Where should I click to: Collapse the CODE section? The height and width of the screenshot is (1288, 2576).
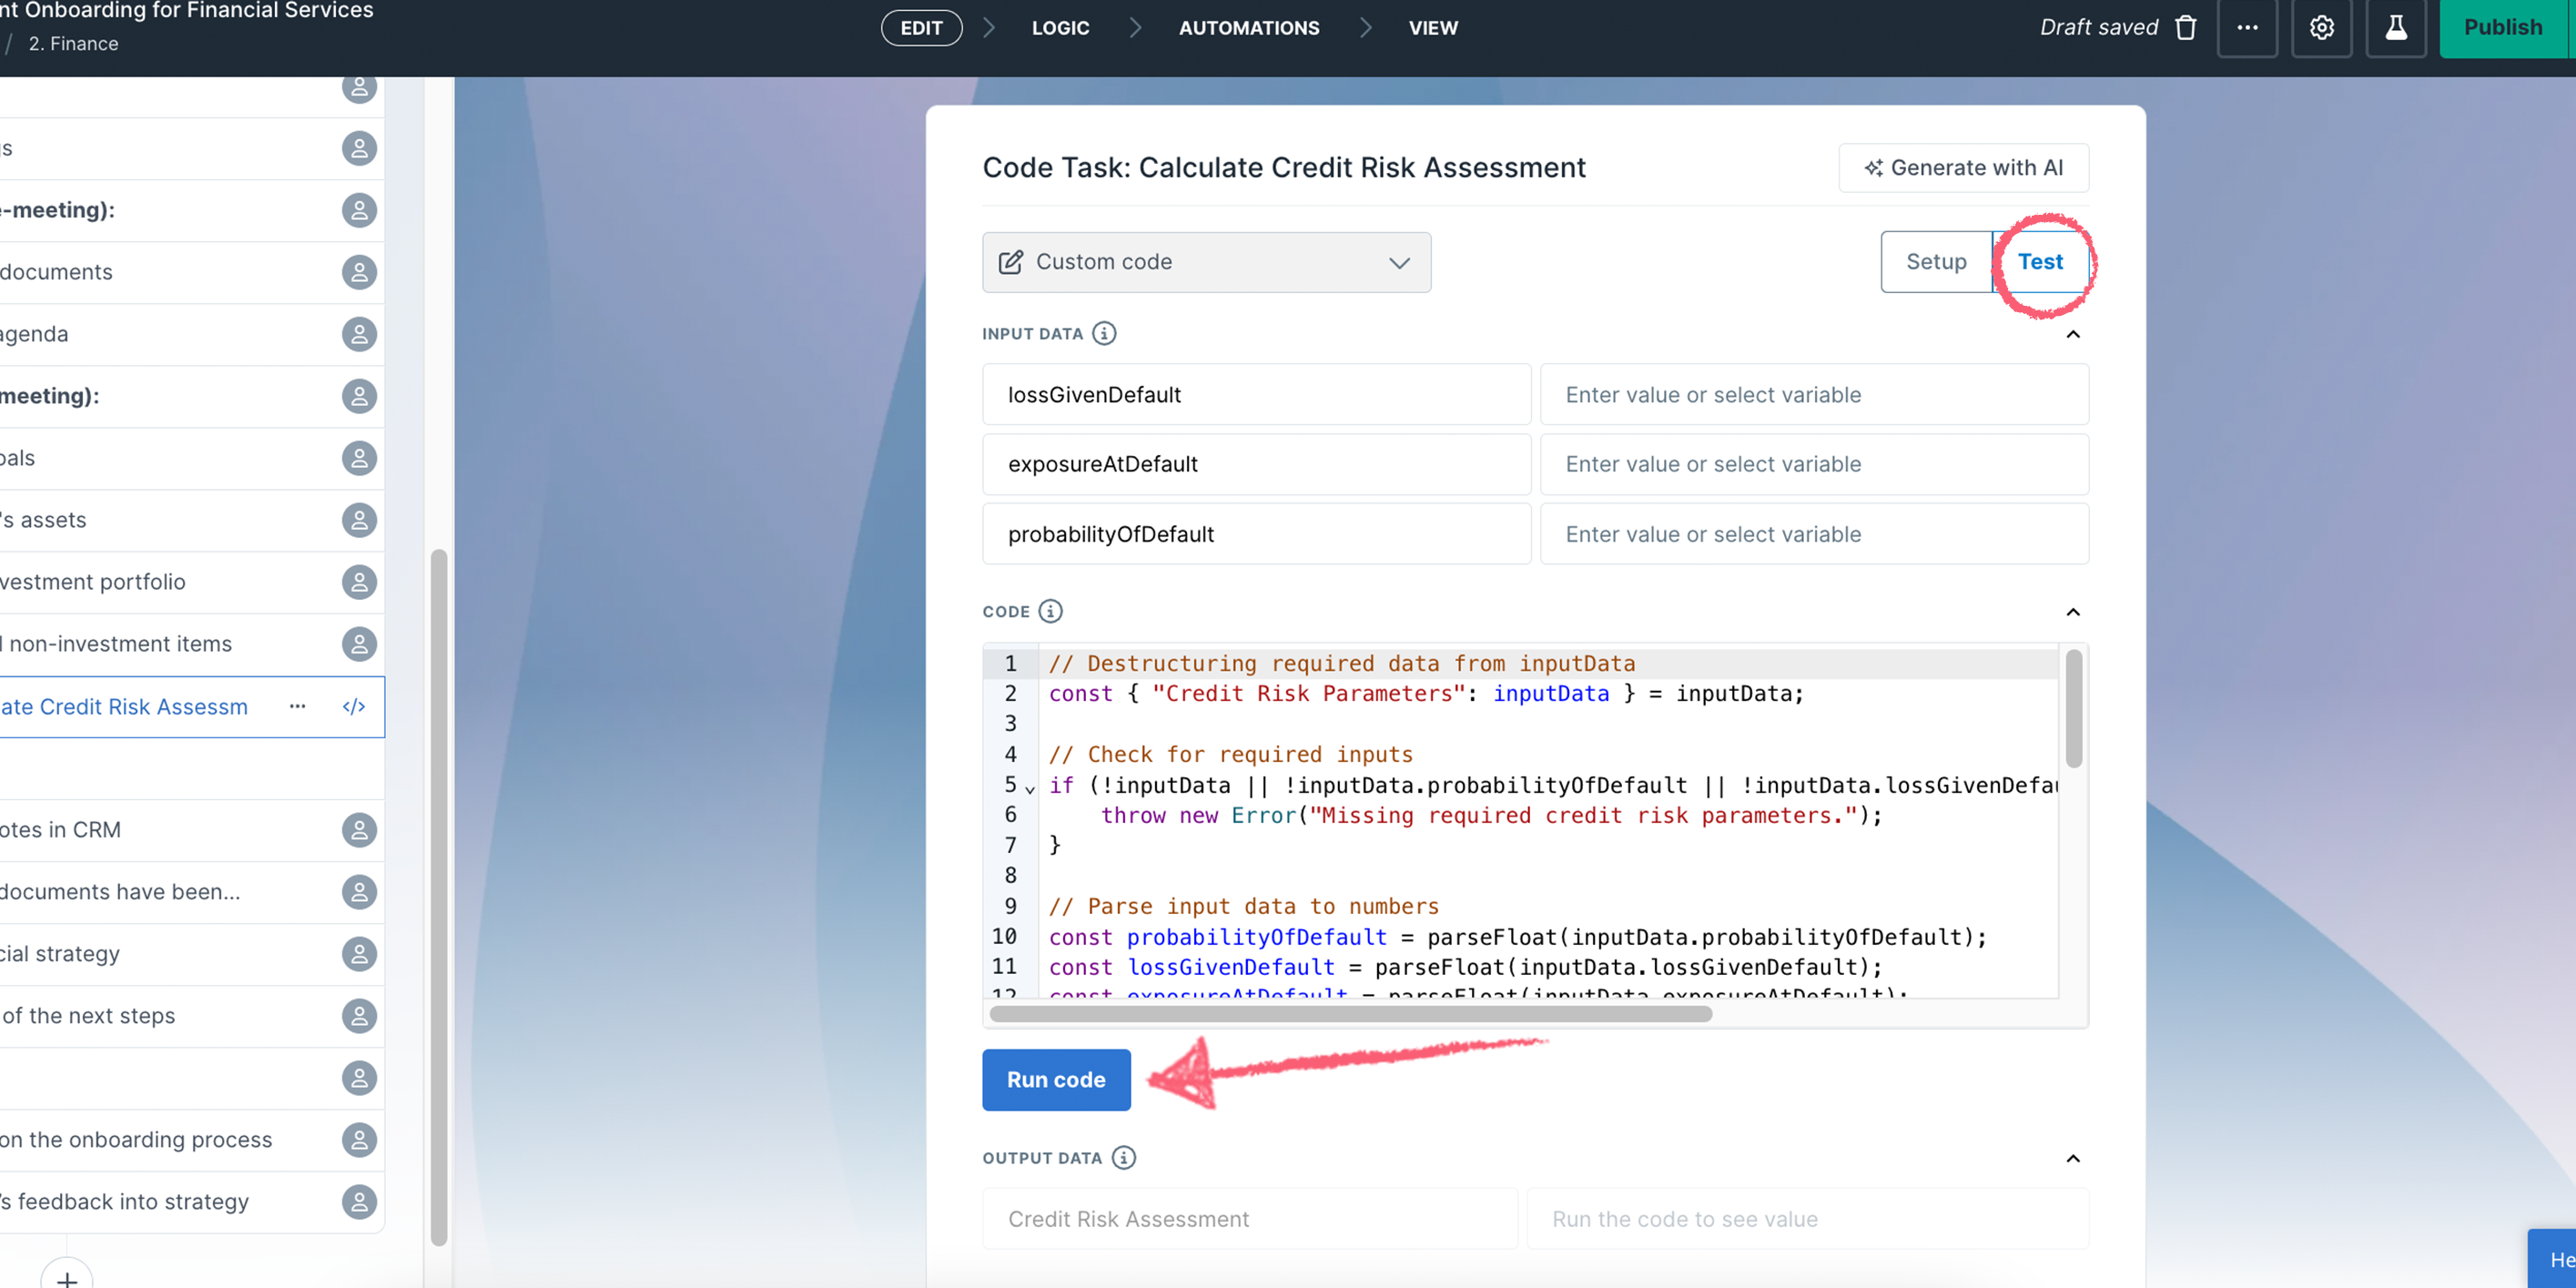pyautogui.click(x=2073, y=612)
